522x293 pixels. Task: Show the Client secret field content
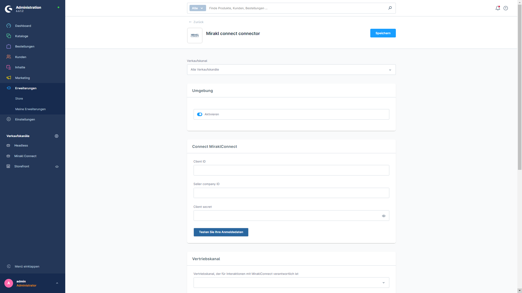coord(384,215)
